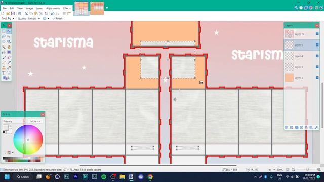Screen dimensions: 324x182
Task: Open the selection mode dropdown arrow
Action: (48, 19)
